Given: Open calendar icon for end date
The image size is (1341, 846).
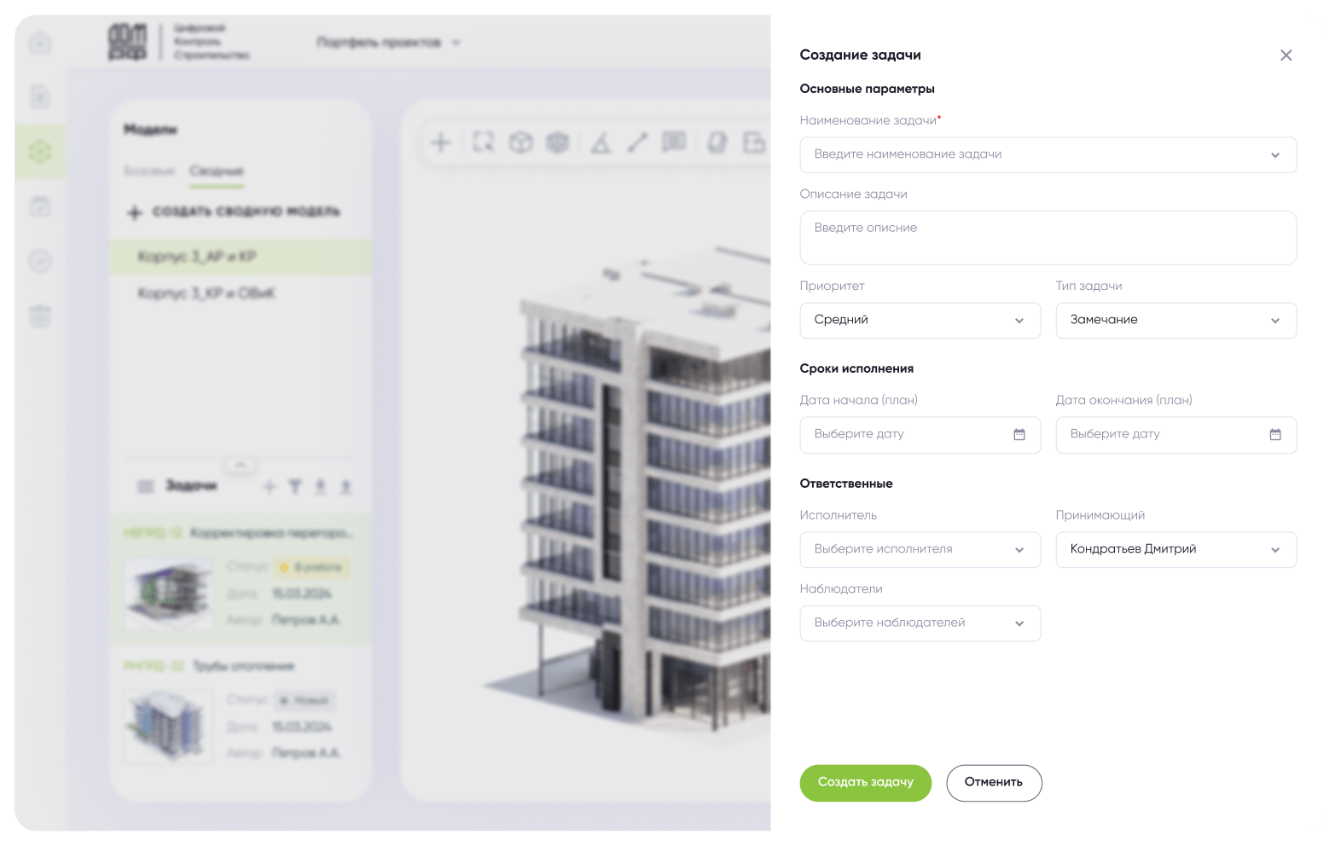Looking at the screenshot, I should (x=1274, y=435).
